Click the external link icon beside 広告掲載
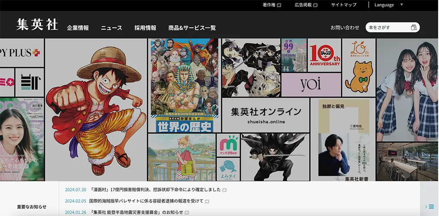 point(315,5)
